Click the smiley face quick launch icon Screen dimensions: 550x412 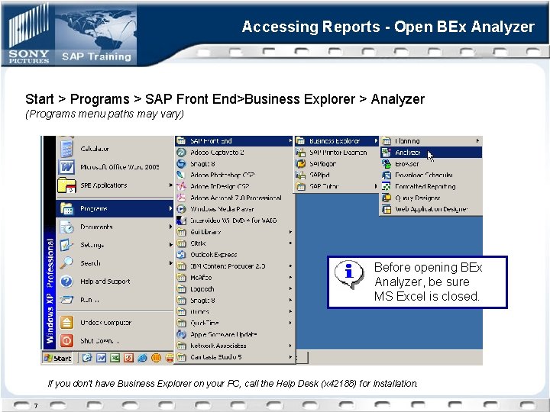(x=170, y=358)
